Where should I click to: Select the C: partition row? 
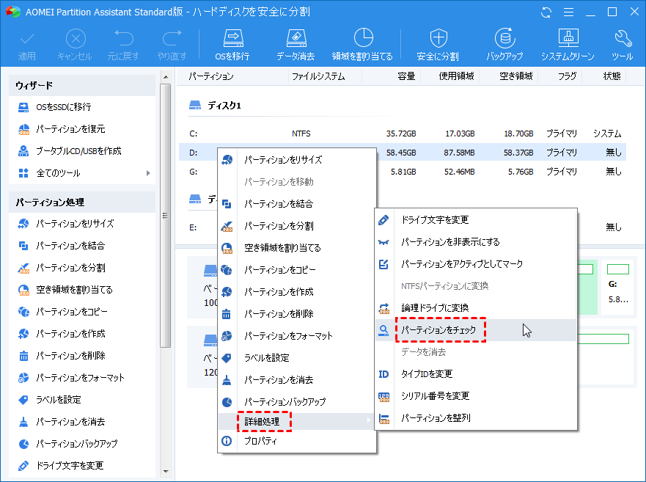[403, 134]
